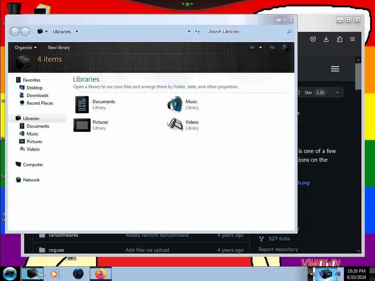Open the Music library speaker icon
Image resolution: width=375 pixels, height=281 pixels.
[x=175, y=104]
